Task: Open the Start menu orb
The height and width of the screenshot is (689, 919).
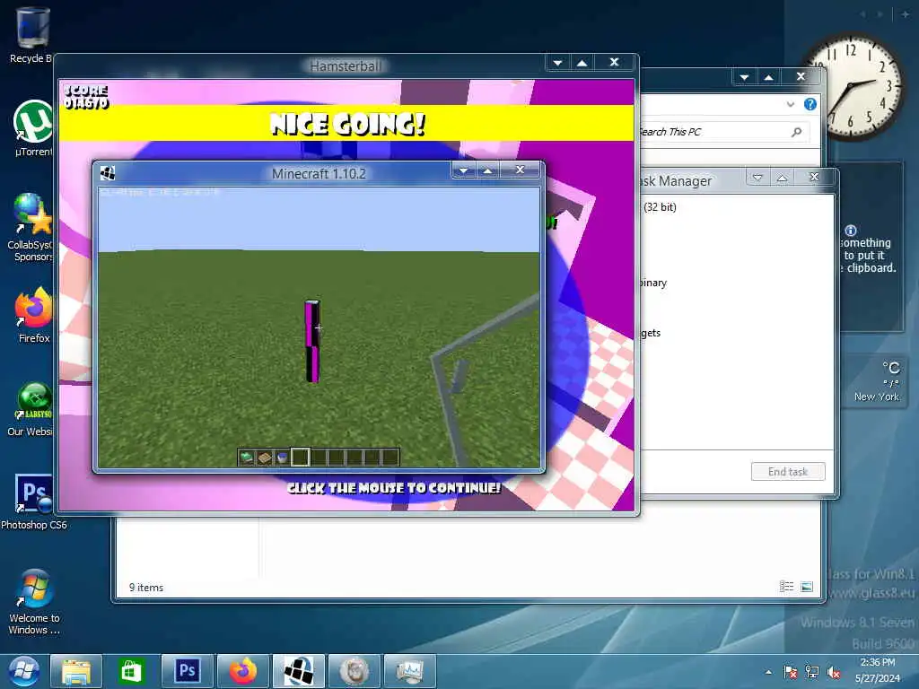Action: pos(24,671)
